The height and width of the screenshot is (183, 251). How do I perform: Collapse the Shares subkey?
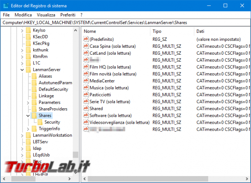[x=28, y=116]
